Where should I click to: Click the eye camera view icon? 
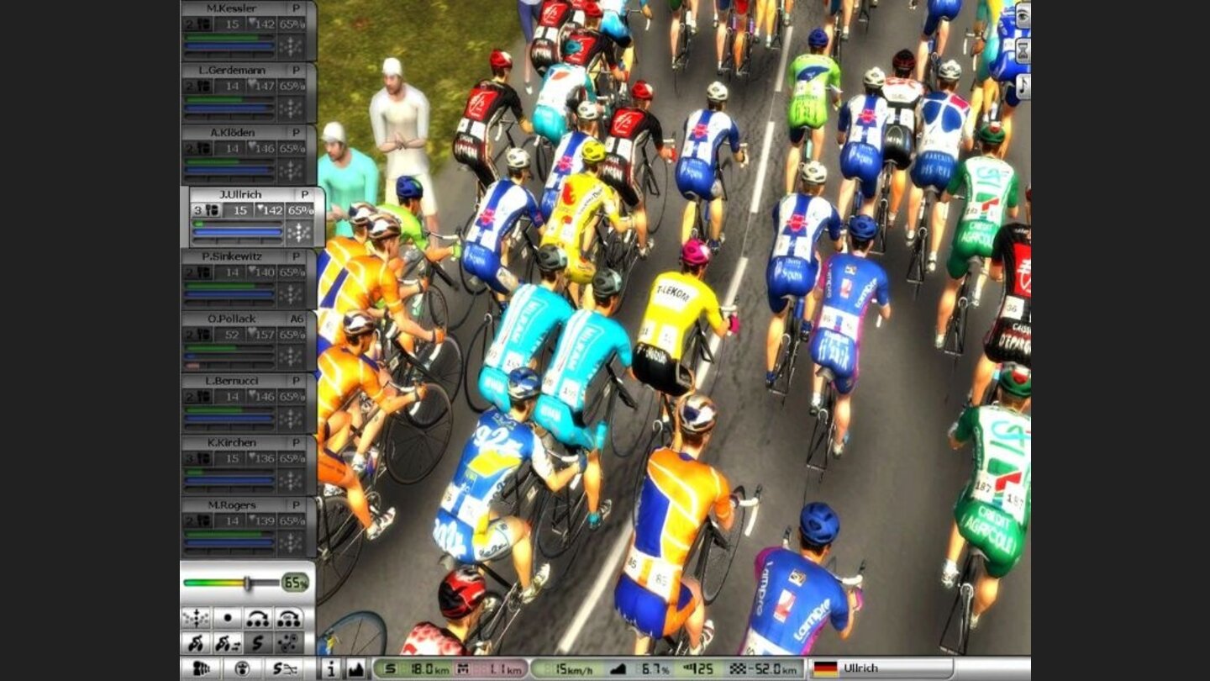coord(1023,16)
